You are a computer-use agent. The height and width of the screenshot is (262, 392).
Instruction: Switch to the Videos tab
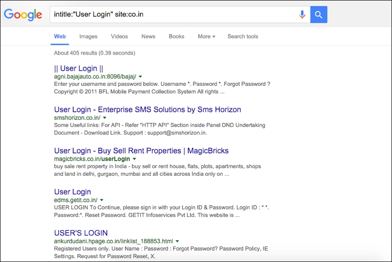(119, 36)
